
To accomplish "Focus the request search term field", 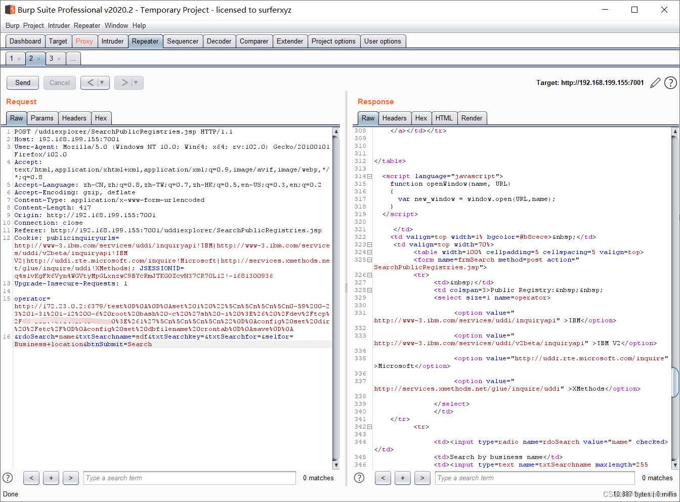I will [x=190, y=478].
